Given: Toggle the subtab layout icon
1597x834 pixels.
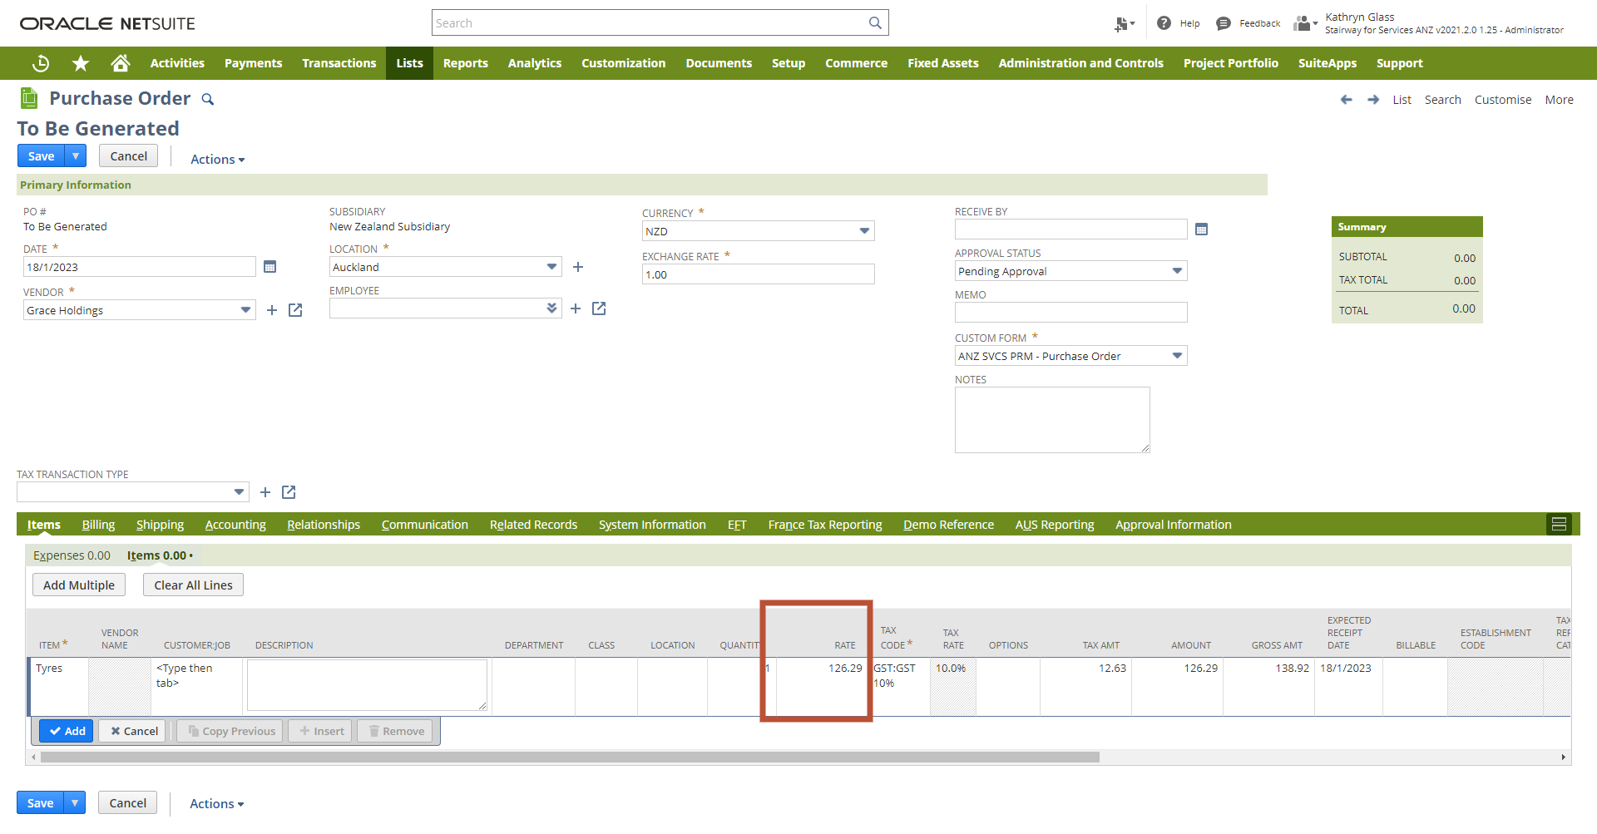Looking at the screenshot, I should click(x=1559, y=524).
